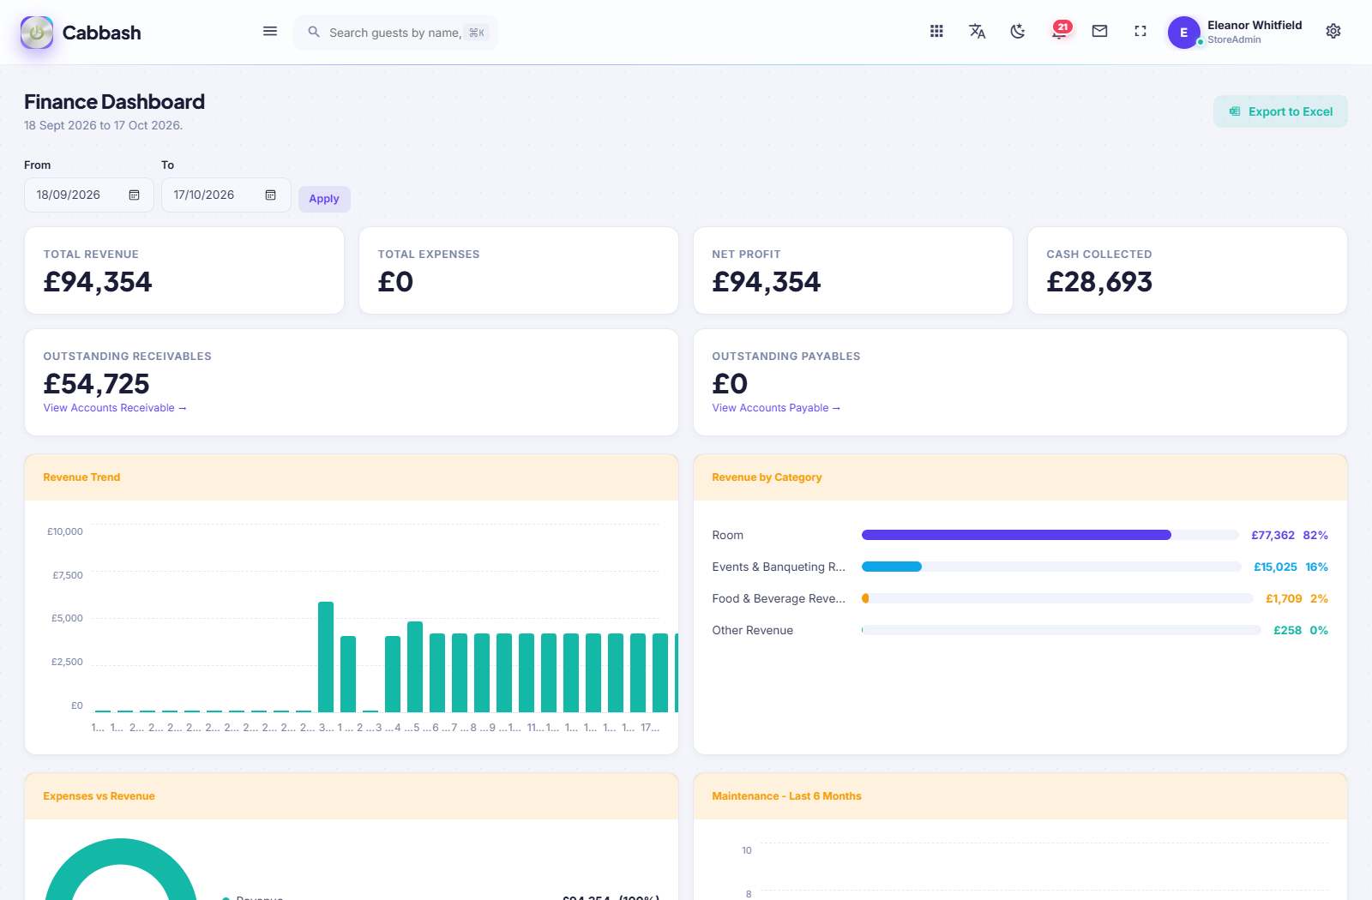Apply the date range
1372x900 pixels.
coord(324,199)
